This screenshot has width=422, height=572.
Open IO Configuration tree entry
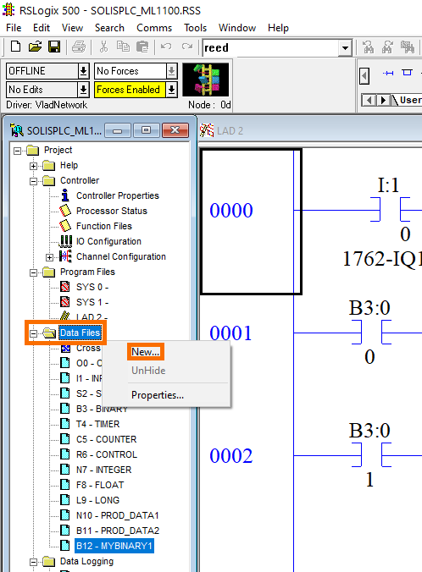[108, 241]
